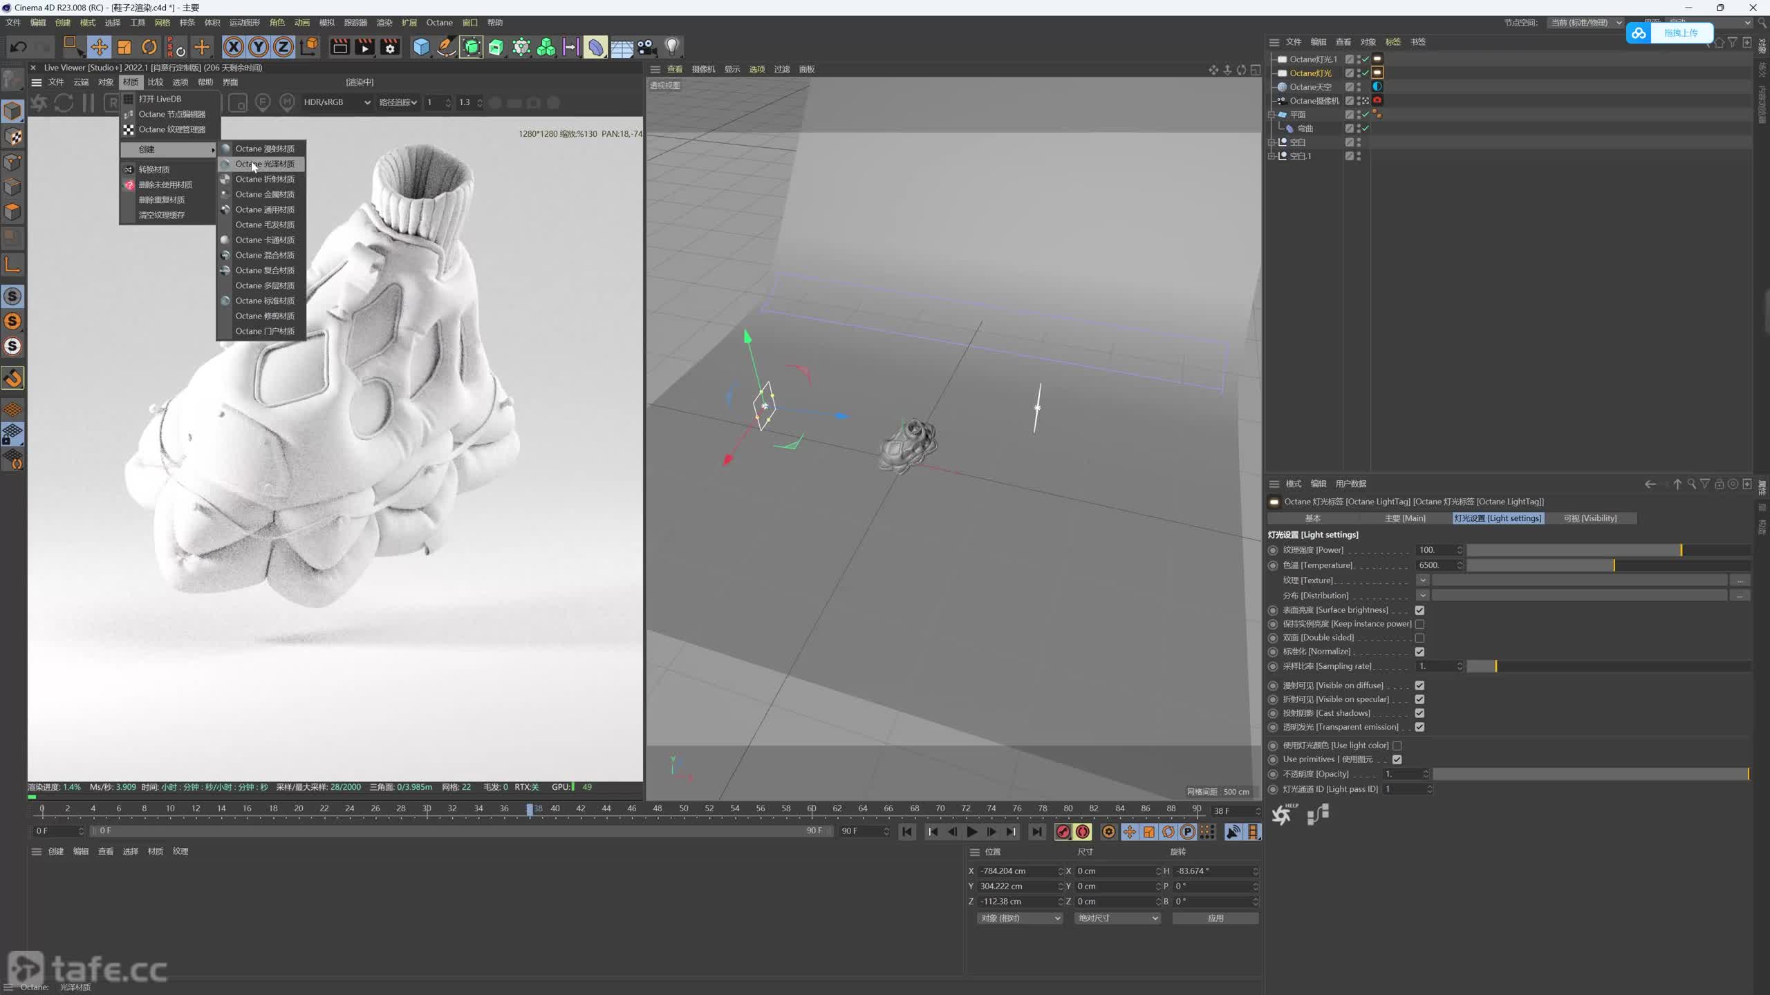The height and width of the screenshot is (995, 1770).
Task: Click the Autokeying icon in timeline controls
Action: (x=1083, y=832)
